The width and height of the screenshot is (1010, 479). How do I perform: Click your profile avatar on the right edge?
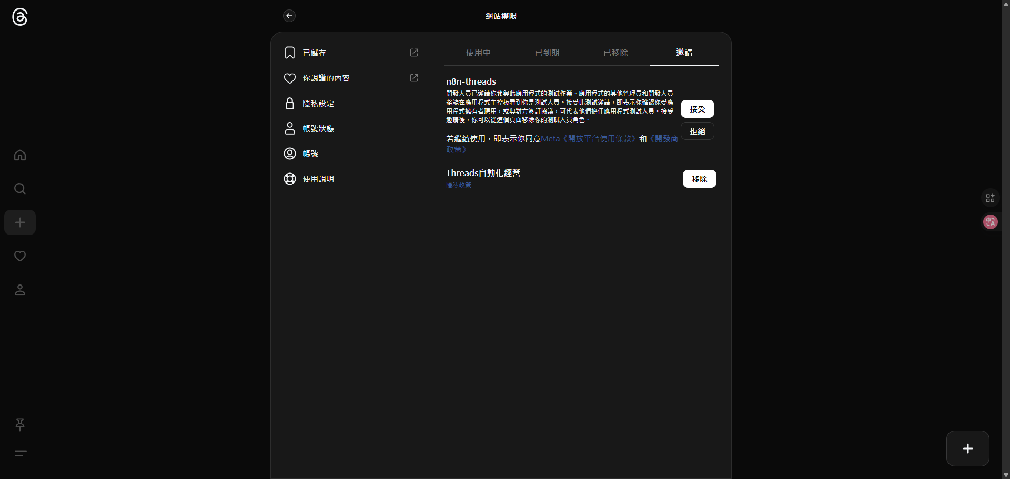(989, 222)
